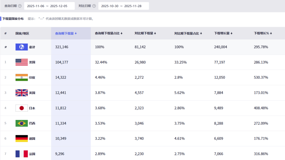
Task: Click the Brazil flag icon
Action: (x=22, y=123)
